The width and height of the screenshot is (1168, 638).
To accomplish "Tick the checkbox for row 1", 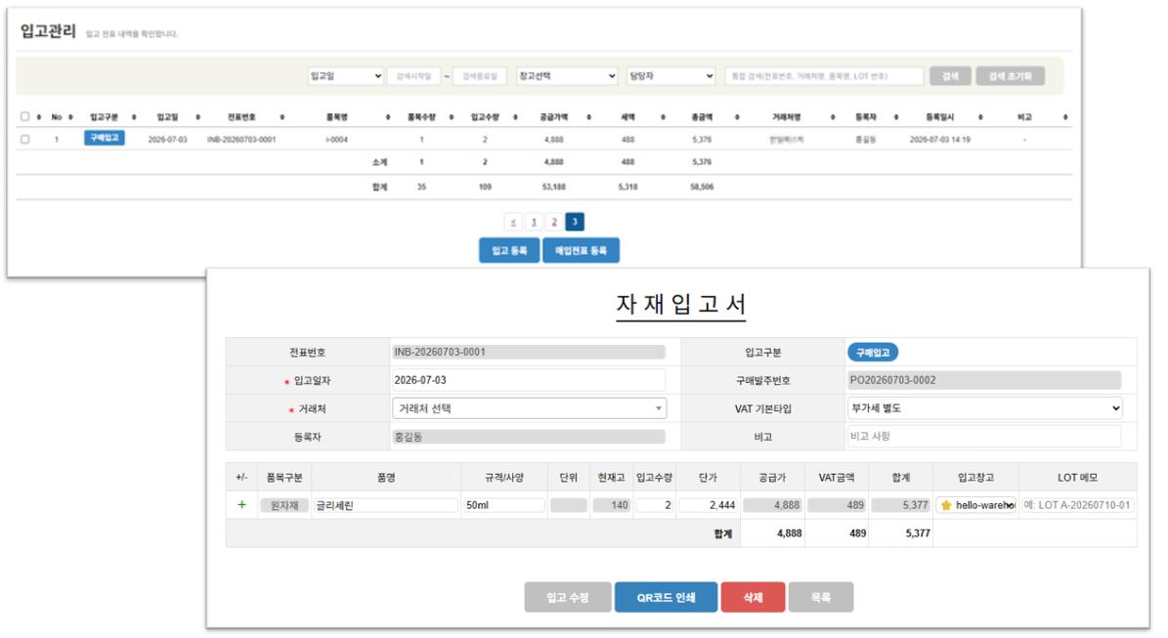I will [x=25, y=139].
